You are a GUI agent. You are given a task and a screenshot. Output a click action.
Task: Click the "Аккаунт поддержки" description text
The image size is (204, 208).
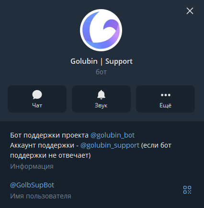coord(42,146)
